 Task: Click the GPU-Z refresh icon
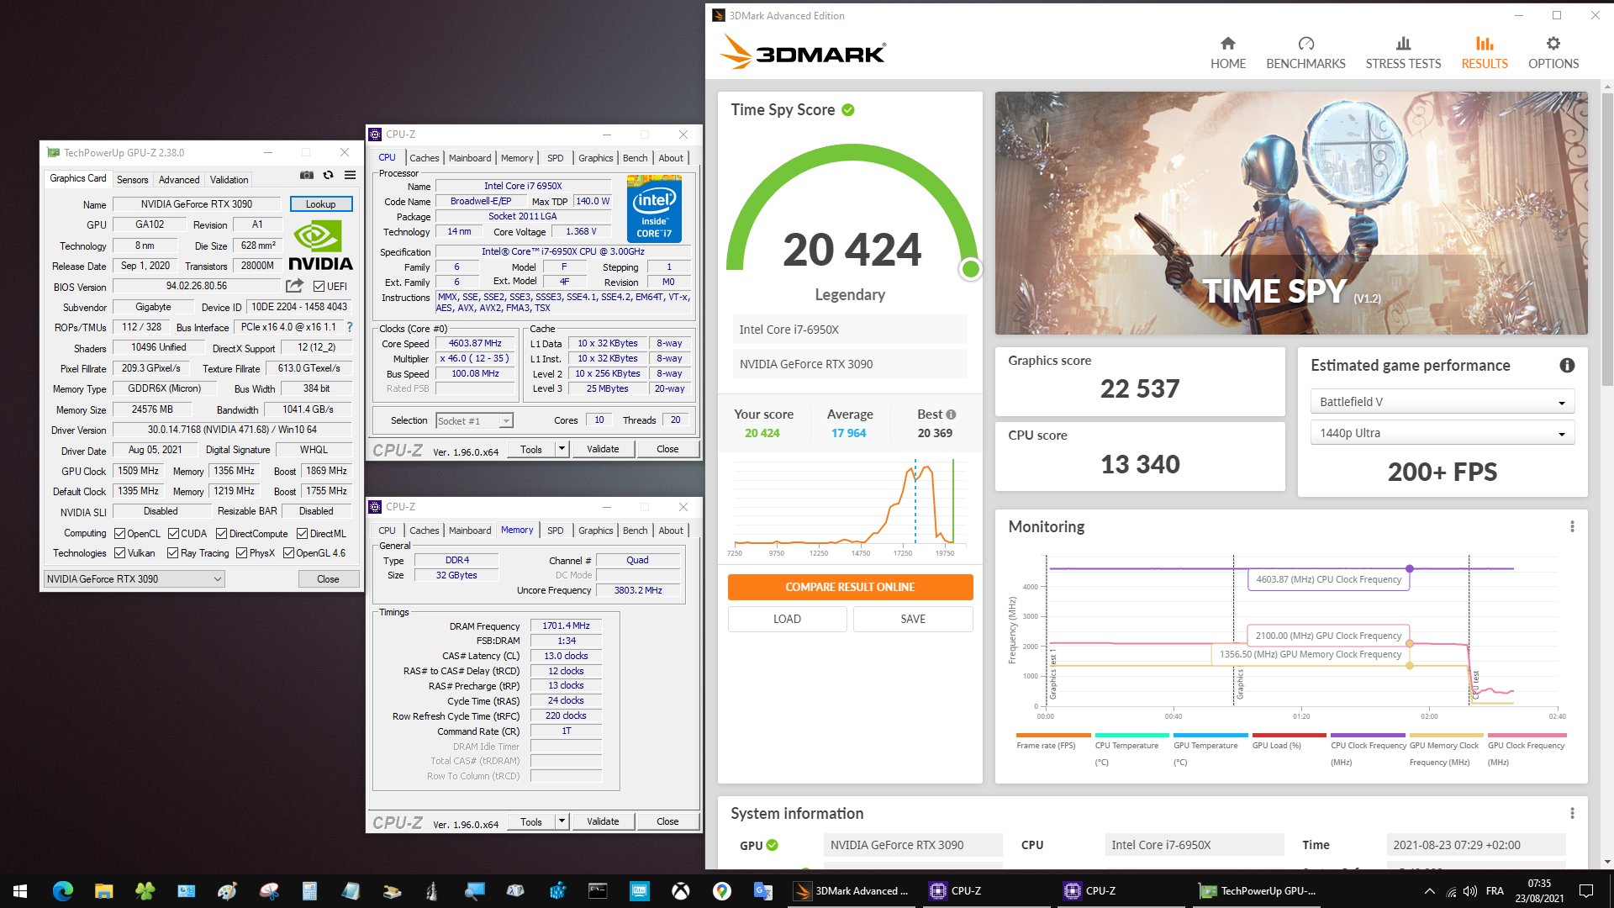click(x=329, y=176)
